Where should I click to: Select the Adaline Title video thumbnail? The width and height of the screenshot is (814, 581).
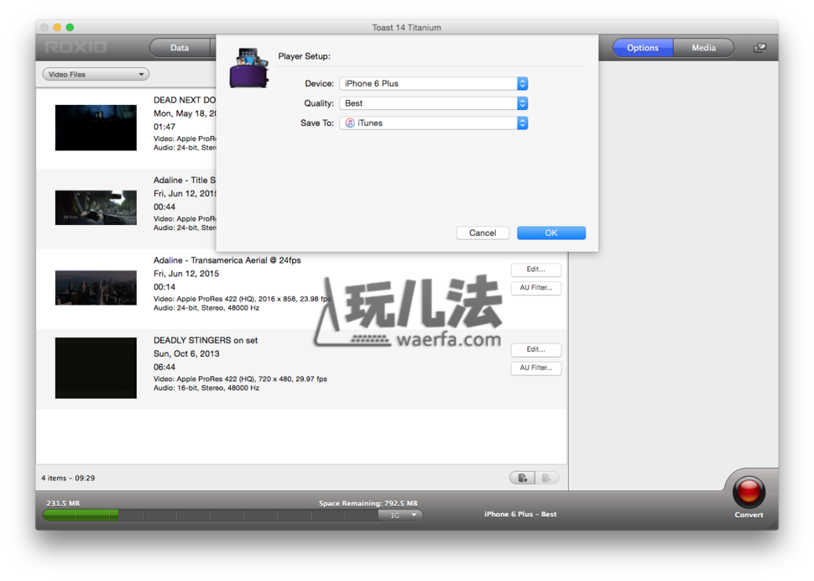click(x=96, y=207)
